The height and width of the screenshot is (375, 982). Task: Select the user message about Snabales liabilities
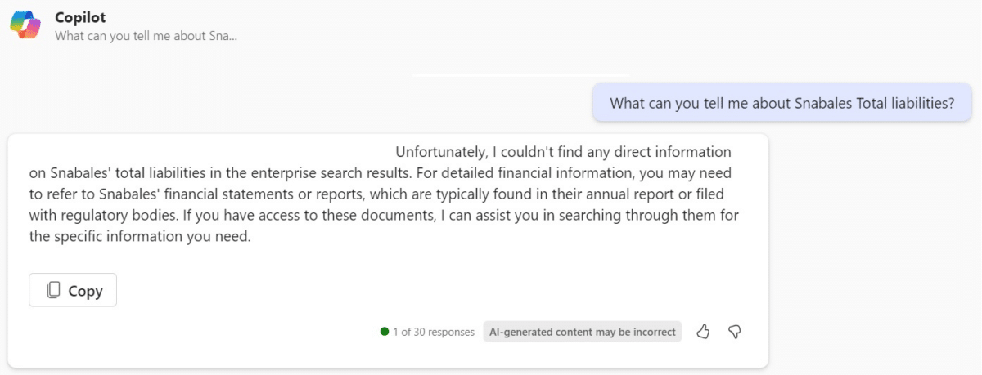(x=783, y=103)
